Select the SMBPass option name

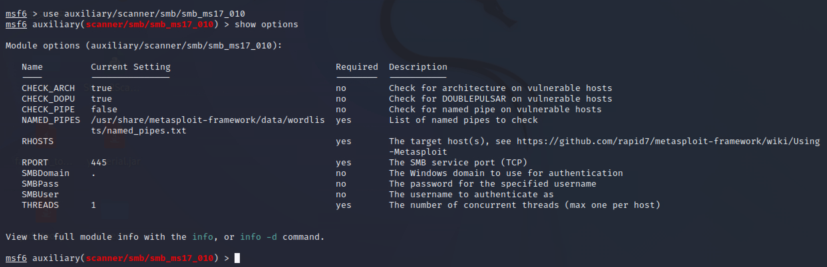tap(40, 184)
